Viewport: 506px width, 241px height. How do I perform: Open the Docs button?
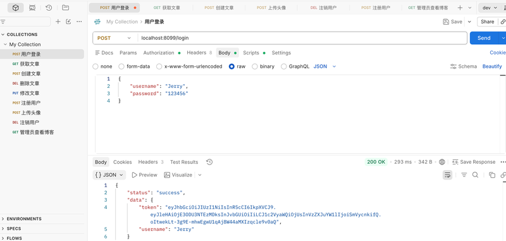[x=104, y=53]
